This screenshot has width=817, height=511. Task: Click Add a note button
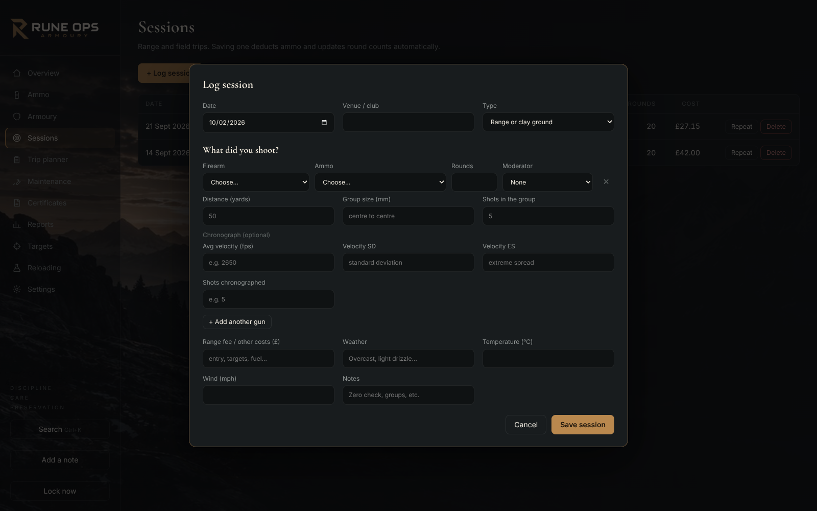60,460
